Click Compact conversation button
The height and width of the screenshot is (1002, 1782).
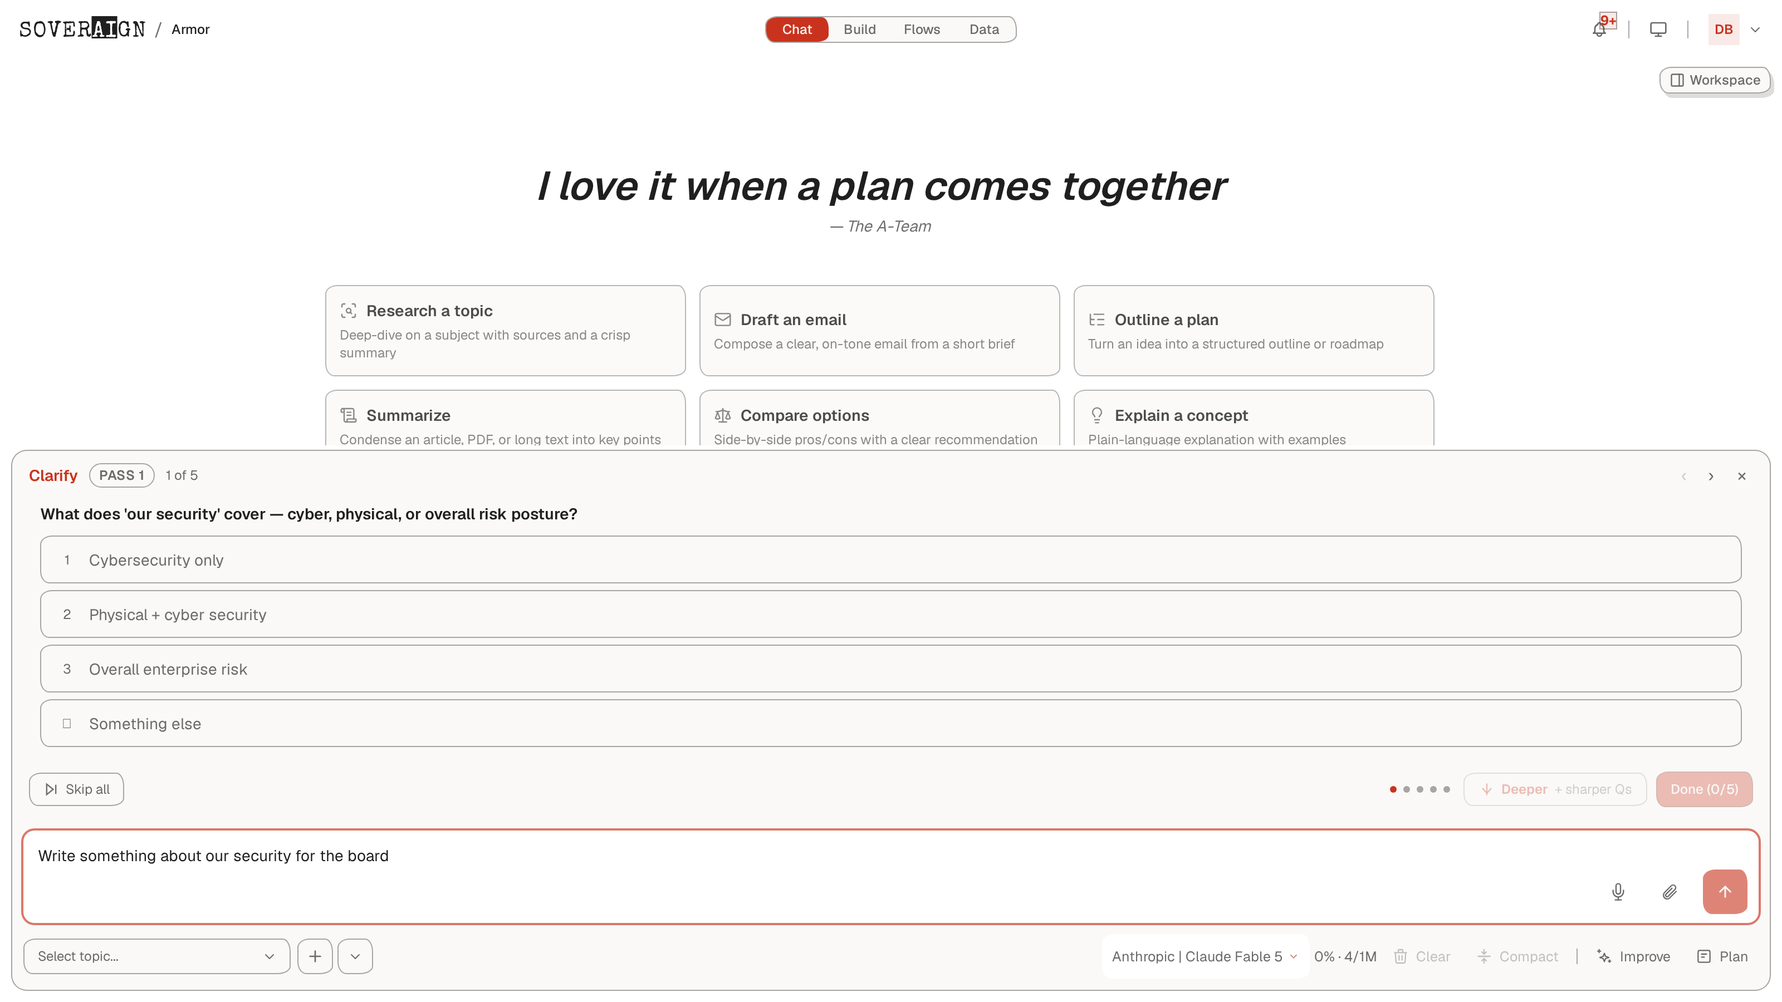tap(1517, 956)
